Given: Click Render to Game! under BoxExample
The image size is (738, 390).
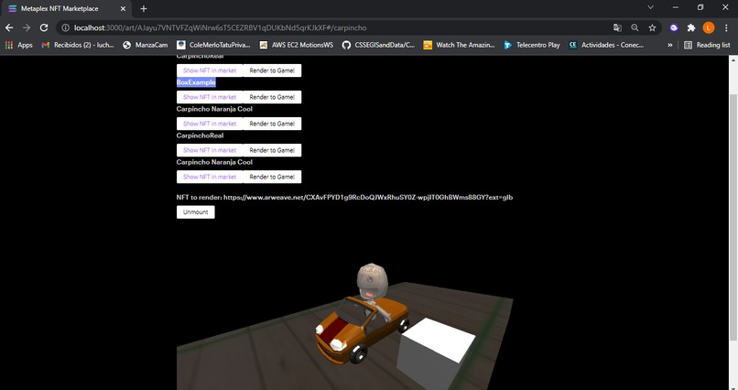Looking at the screenshot, I should [x=272, y=97].
